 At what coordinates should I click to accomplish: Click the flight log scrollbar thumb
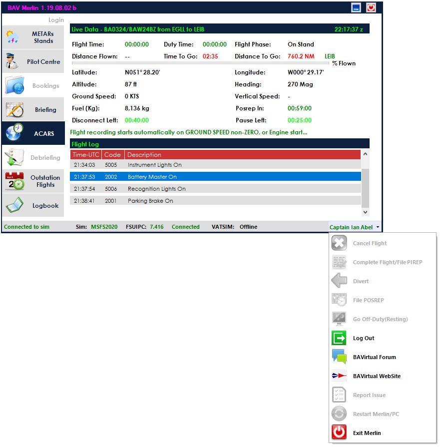click(365, 188)
